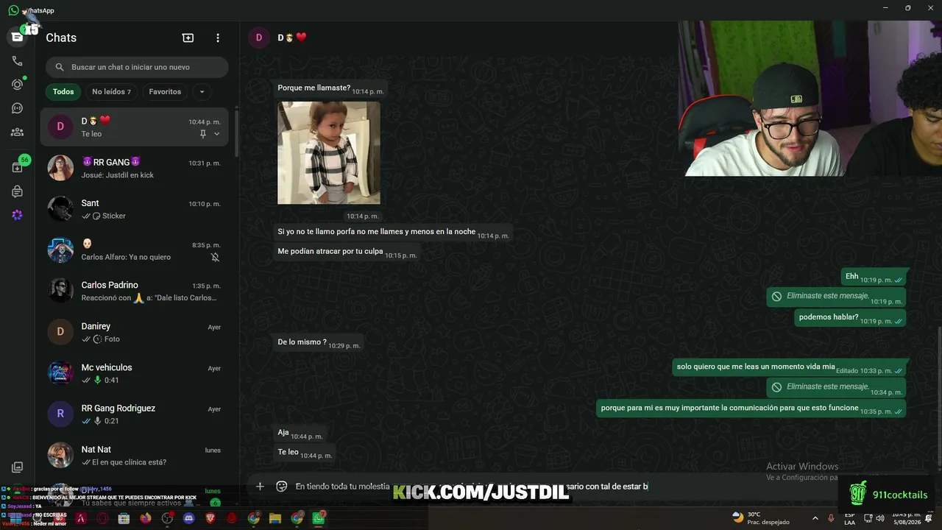Open the attach plus icon by the message box
Screen dimensions: 942x530
260,486
